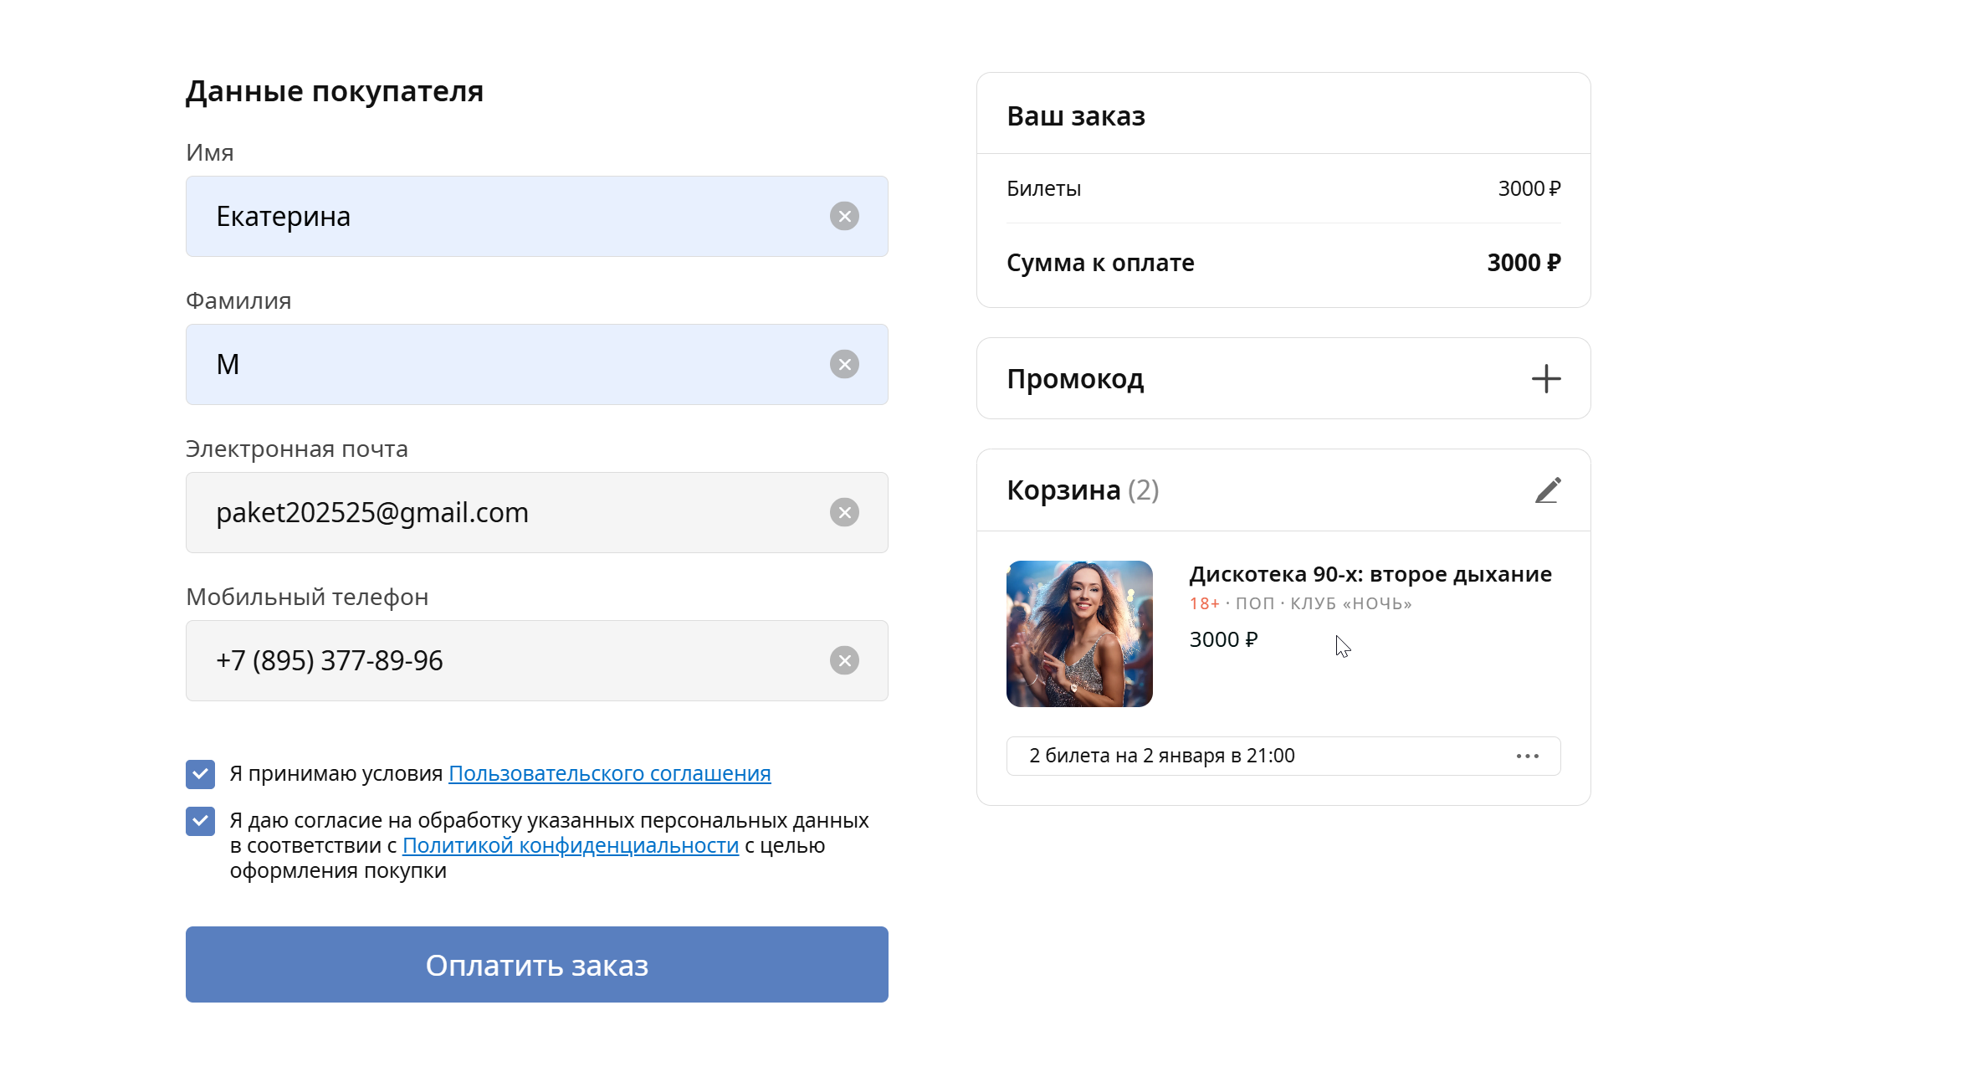Screen dimensions: 1972x1072
Task: Open the Пользовательского соглашения link
Action: tap(609, 774)
